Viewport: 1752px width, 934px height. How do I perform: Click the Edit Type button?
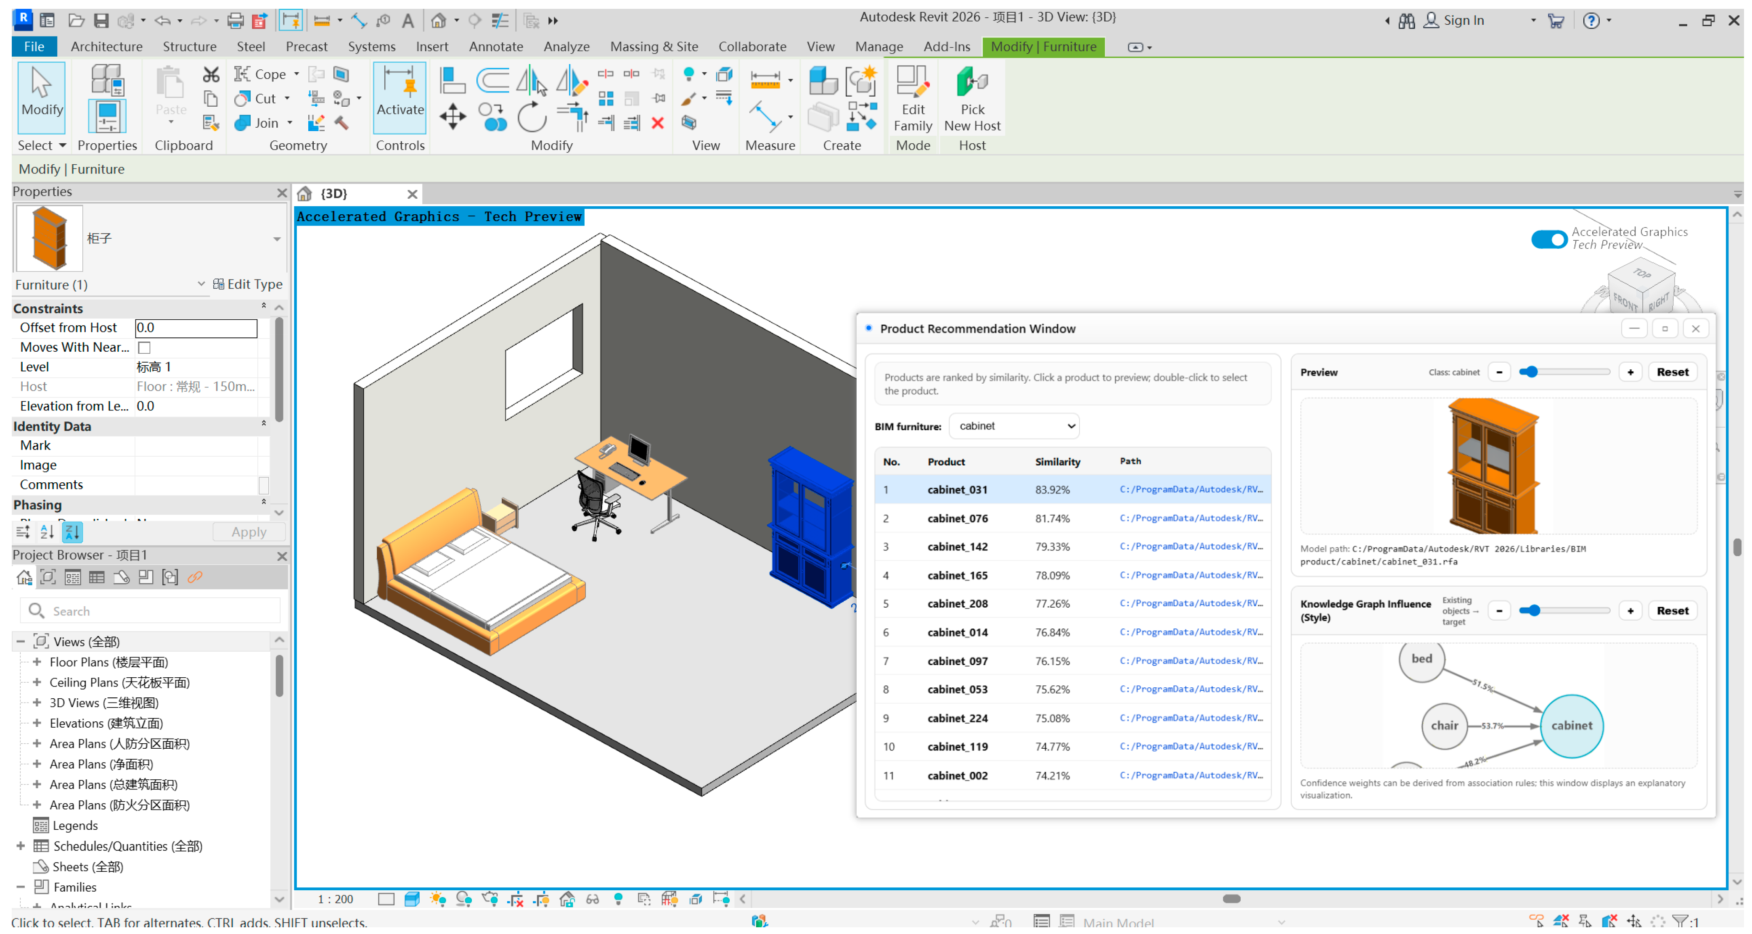(248, 284)
